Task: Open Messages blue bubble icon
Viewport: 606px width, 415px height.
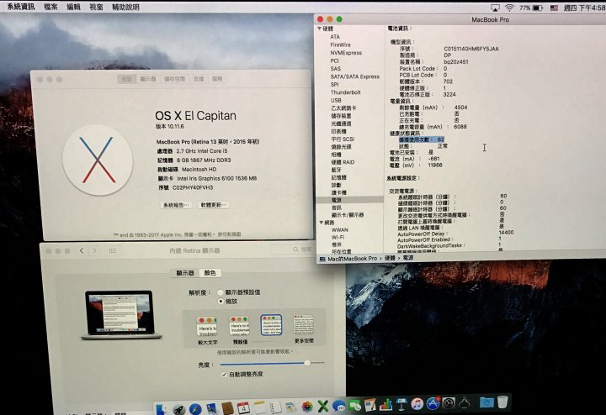Action: [338, 406]
